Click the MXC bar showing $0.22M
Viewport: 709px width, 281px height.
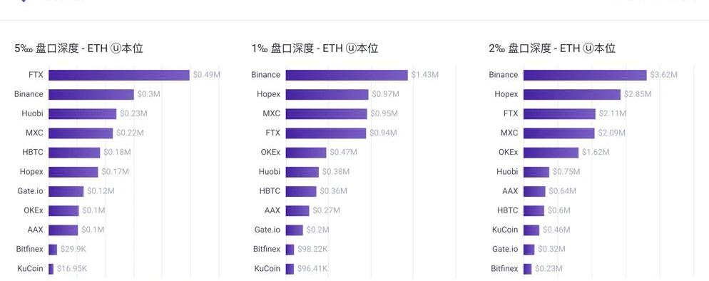(x=81, y=133)
